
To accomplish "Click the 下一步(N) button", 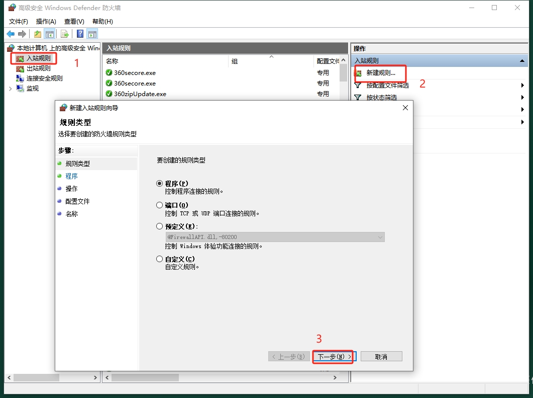I will point(334,356).
